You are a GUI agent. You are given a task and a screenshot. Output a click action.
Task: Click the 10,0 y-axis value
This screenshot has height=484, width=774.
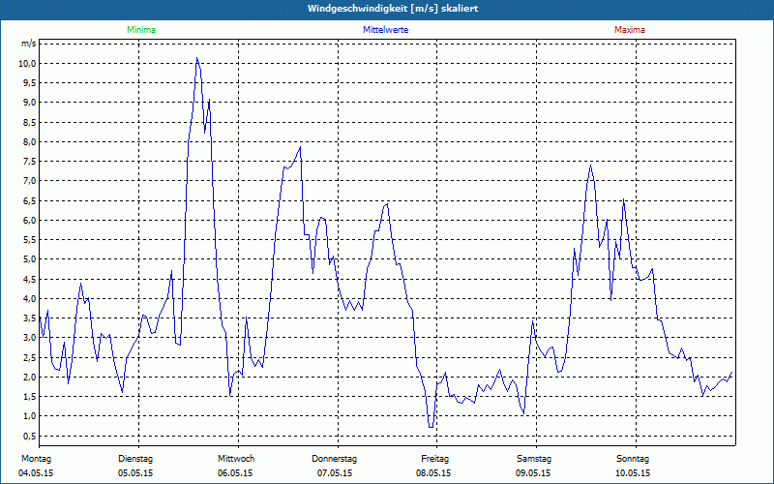(28, 63)
